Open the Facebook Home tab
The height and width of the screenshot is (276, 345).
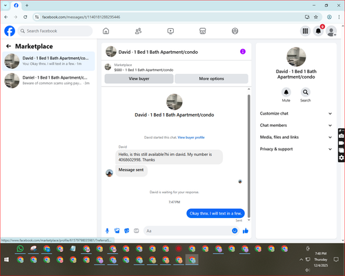click(x=106, y=31)
